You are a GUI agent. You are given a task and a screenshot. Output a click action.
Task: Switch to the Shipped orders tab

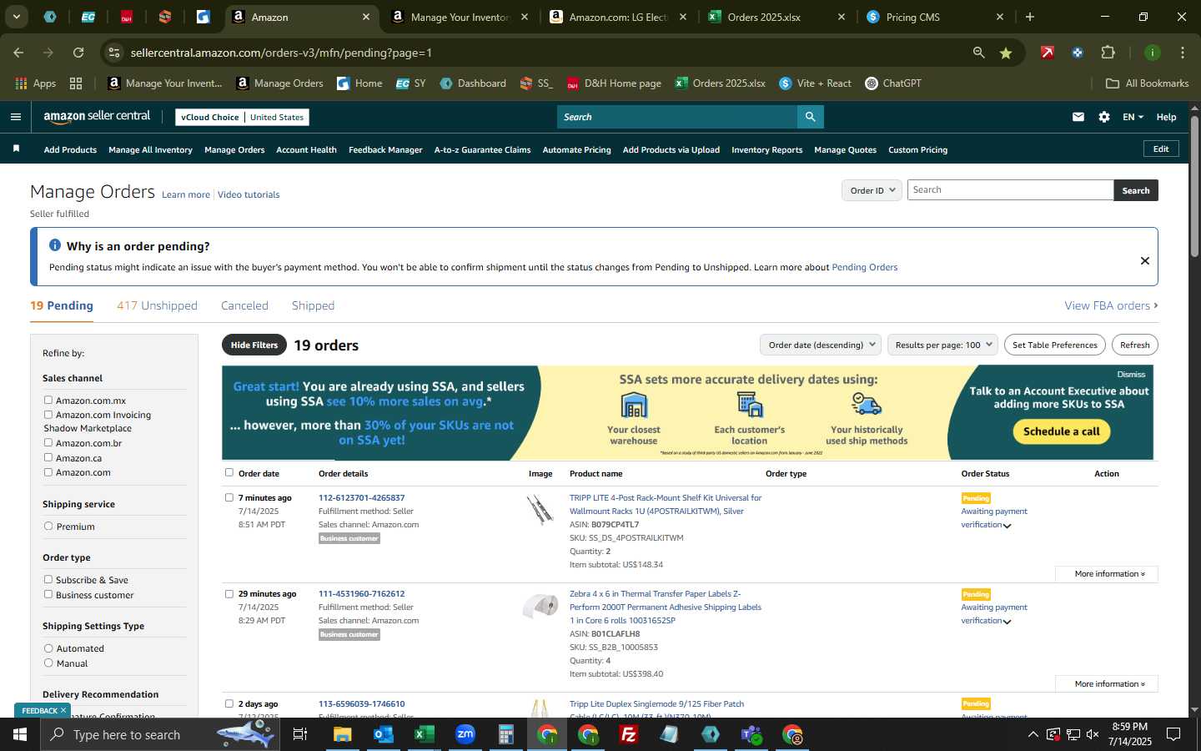313,305
